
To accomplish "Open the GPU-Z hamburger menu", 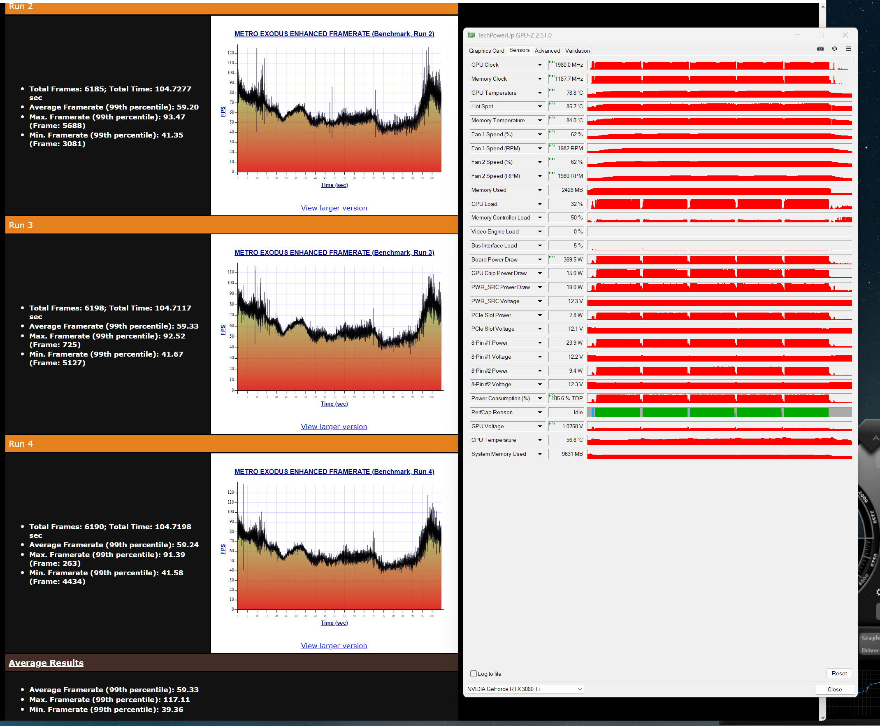I will [848, 49].
